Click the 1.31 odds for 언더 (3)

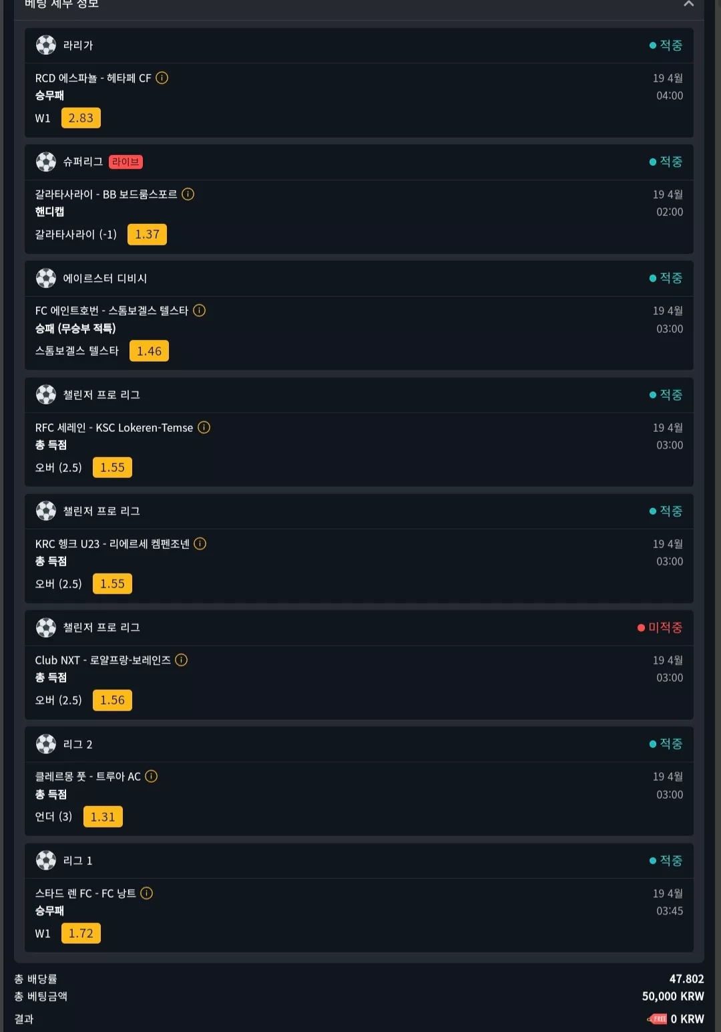(x=103, y=817)
